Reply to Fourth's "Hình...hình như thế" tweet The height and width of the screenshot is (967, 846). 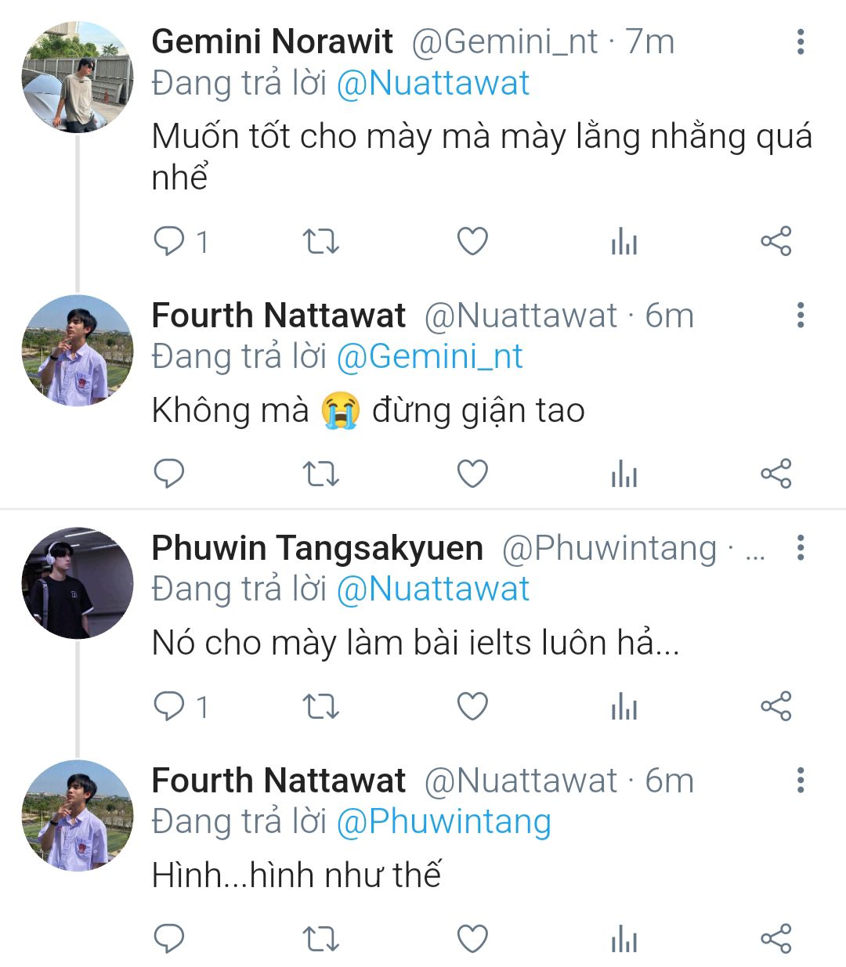point(169,938)
